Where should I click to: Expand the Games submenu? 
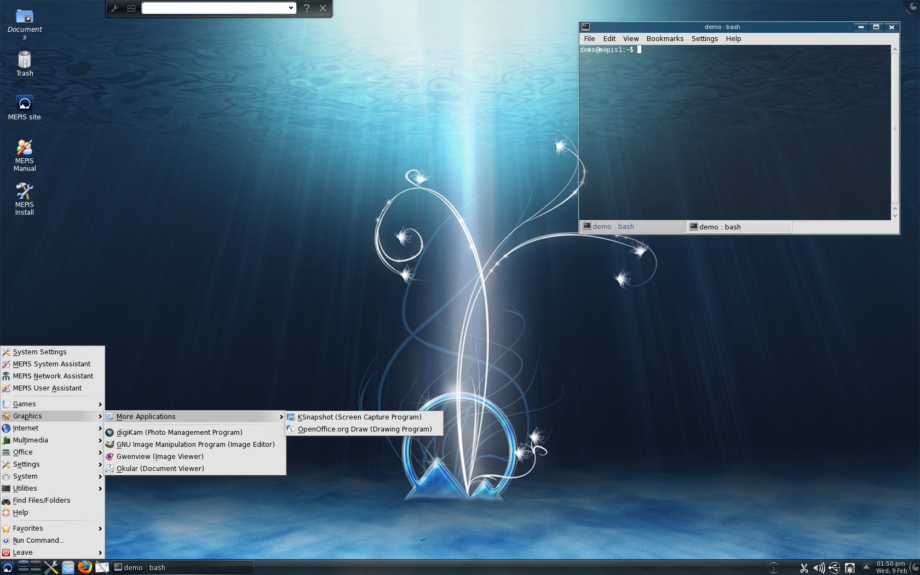[53, 404]
